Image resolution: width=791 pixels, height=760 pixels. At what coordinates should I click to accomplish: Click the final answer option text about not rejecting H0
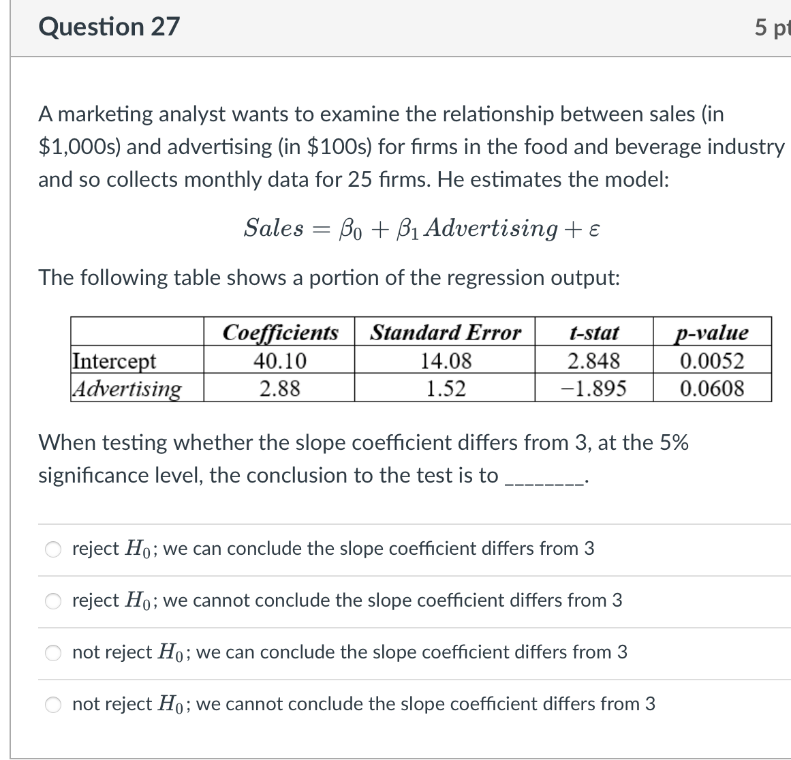(x=365, y=704)
